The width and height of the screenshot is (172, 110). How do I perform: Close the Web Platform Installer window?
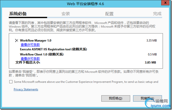point(165,3)
